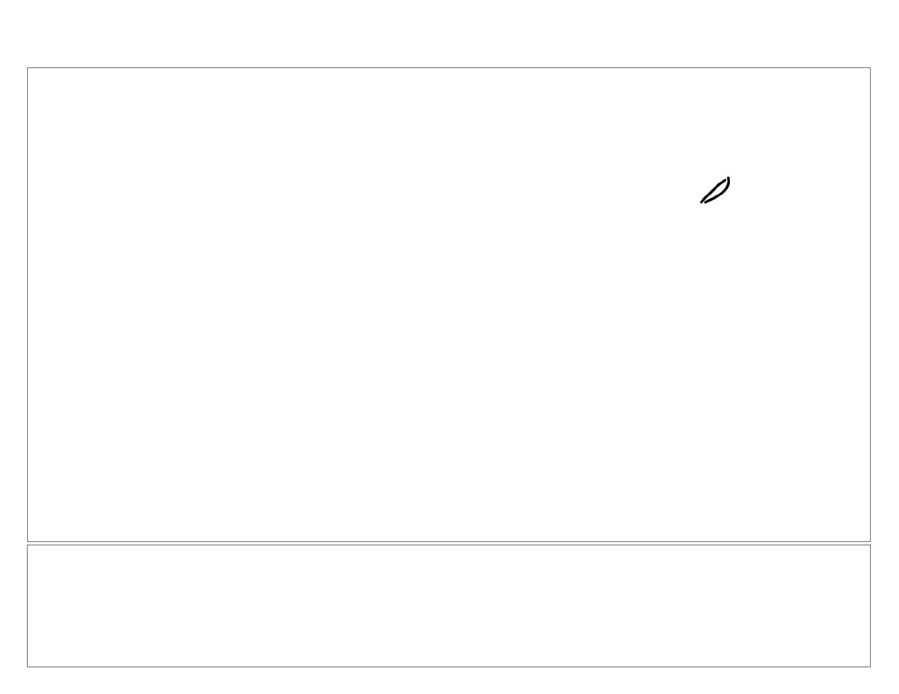This screenshot has height=694, width=899.
Task: Click the upper pointed tip of the stroke
Action: (728, 179)
